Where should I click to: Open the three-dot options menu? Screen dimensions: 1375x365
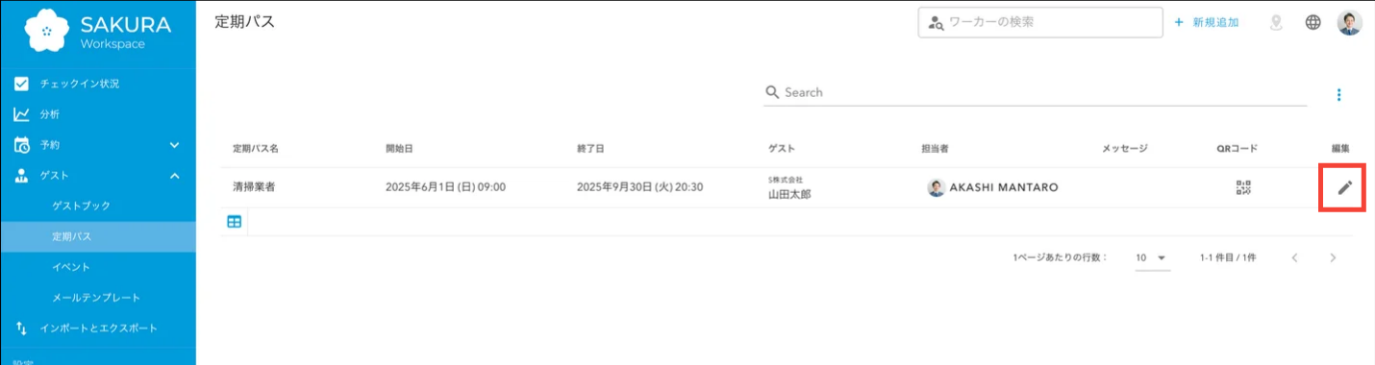(x=1338, y=94)
